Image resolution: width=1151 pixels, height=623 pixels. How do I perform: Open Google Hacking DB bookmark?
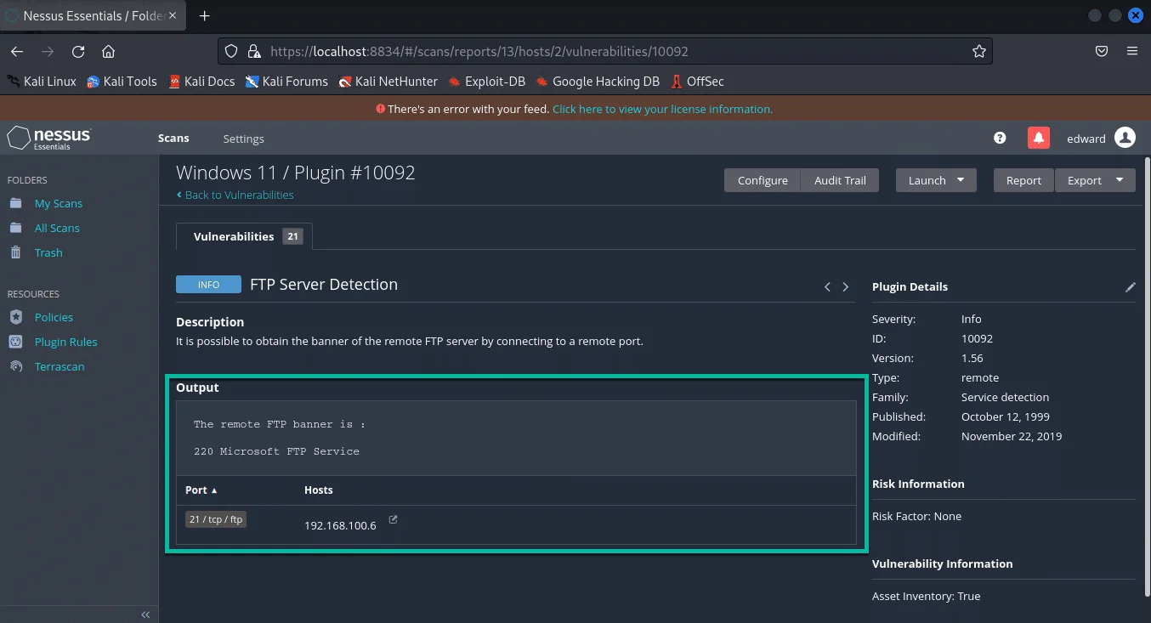pyautogui.click(x=598, y=82)
